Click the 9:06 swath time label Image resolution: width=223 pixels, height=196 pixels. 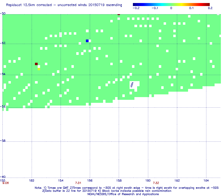pyautogui.click(x=5, y=183)
